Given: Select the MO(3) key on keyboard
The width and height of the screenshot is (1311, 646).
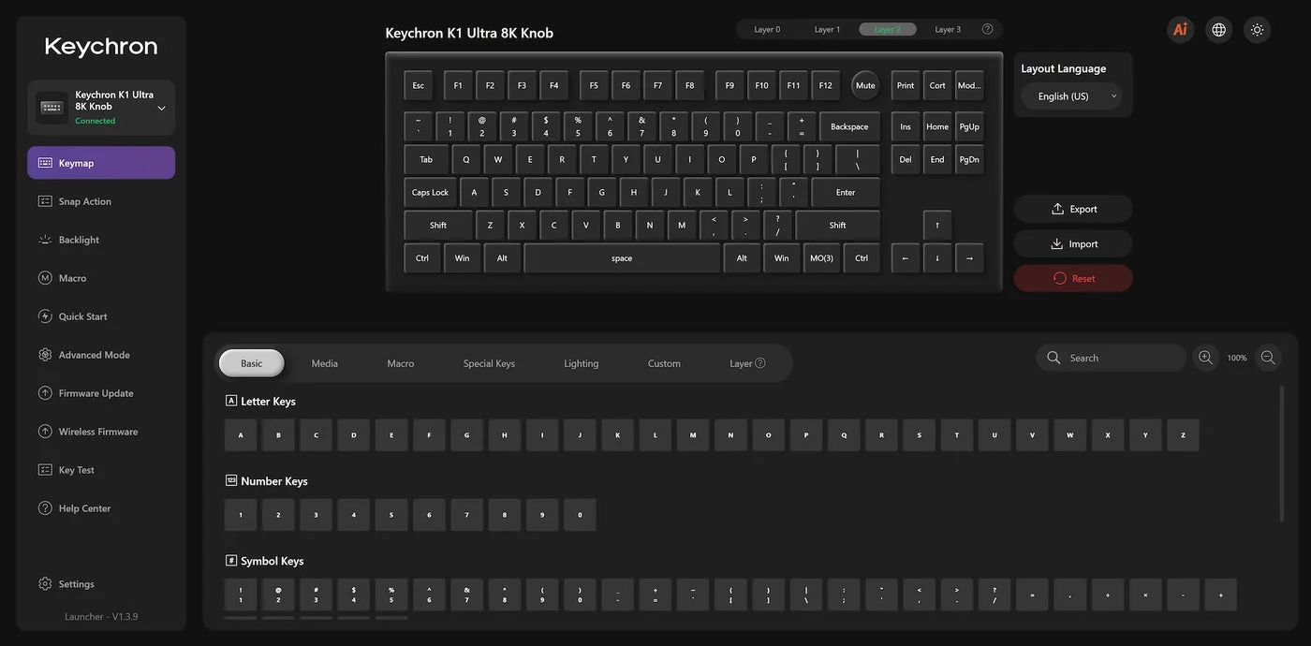Looking at the screenshot, I should pos(821,258).
